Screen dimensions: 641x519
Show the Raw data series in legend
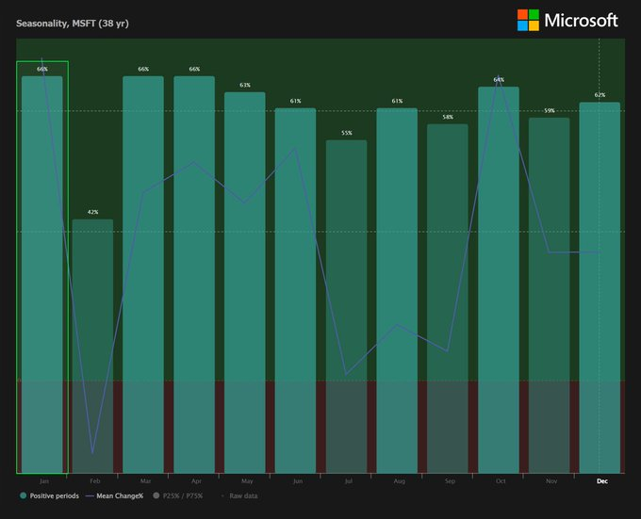(243, 495)
